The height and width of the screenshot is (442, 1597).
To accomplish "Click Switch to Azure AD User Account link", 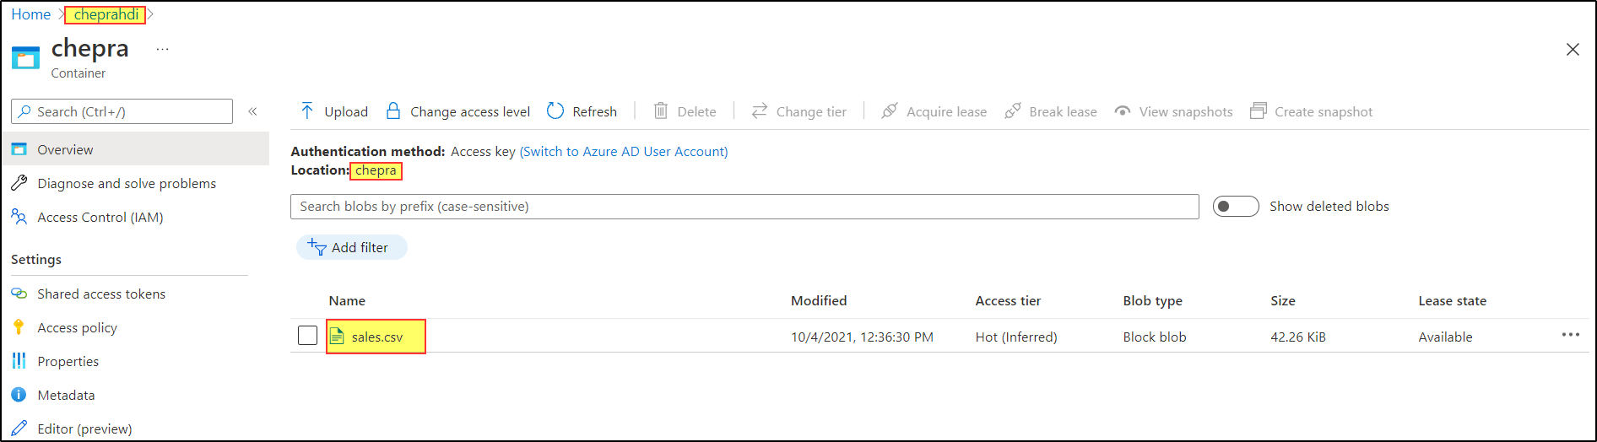I will coord(624,152).
